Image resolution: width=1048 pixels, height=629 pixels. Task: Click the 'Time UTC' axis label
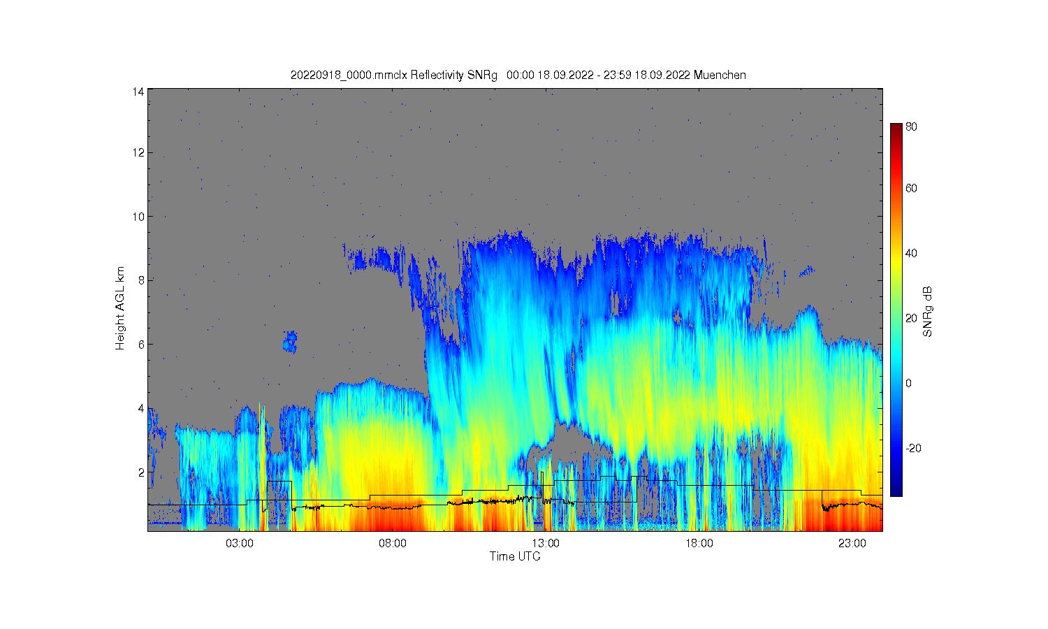515,557
